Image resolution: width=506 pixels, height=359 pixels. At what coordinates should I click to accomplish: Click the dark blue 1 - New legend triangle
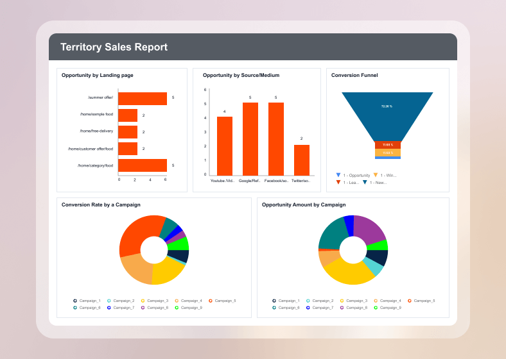click(x=365, y=182)
